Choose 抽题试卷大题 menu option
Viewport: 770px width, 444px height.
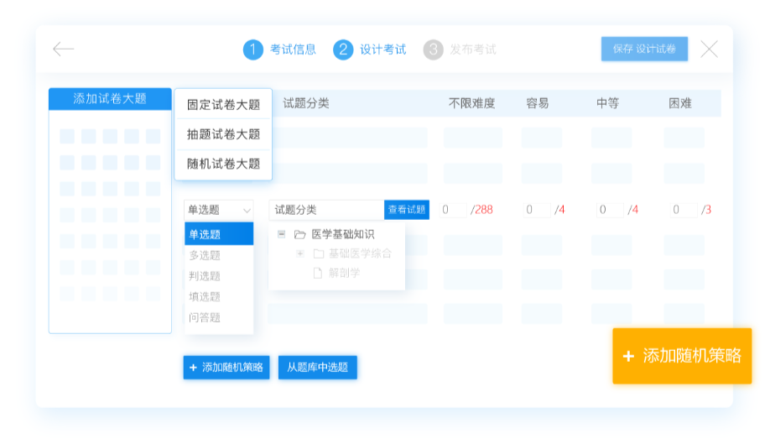[223, 134]
